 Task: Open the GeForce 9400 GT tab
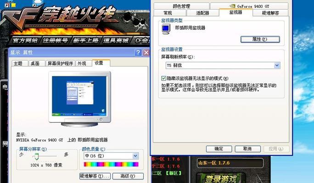point(249,6)
